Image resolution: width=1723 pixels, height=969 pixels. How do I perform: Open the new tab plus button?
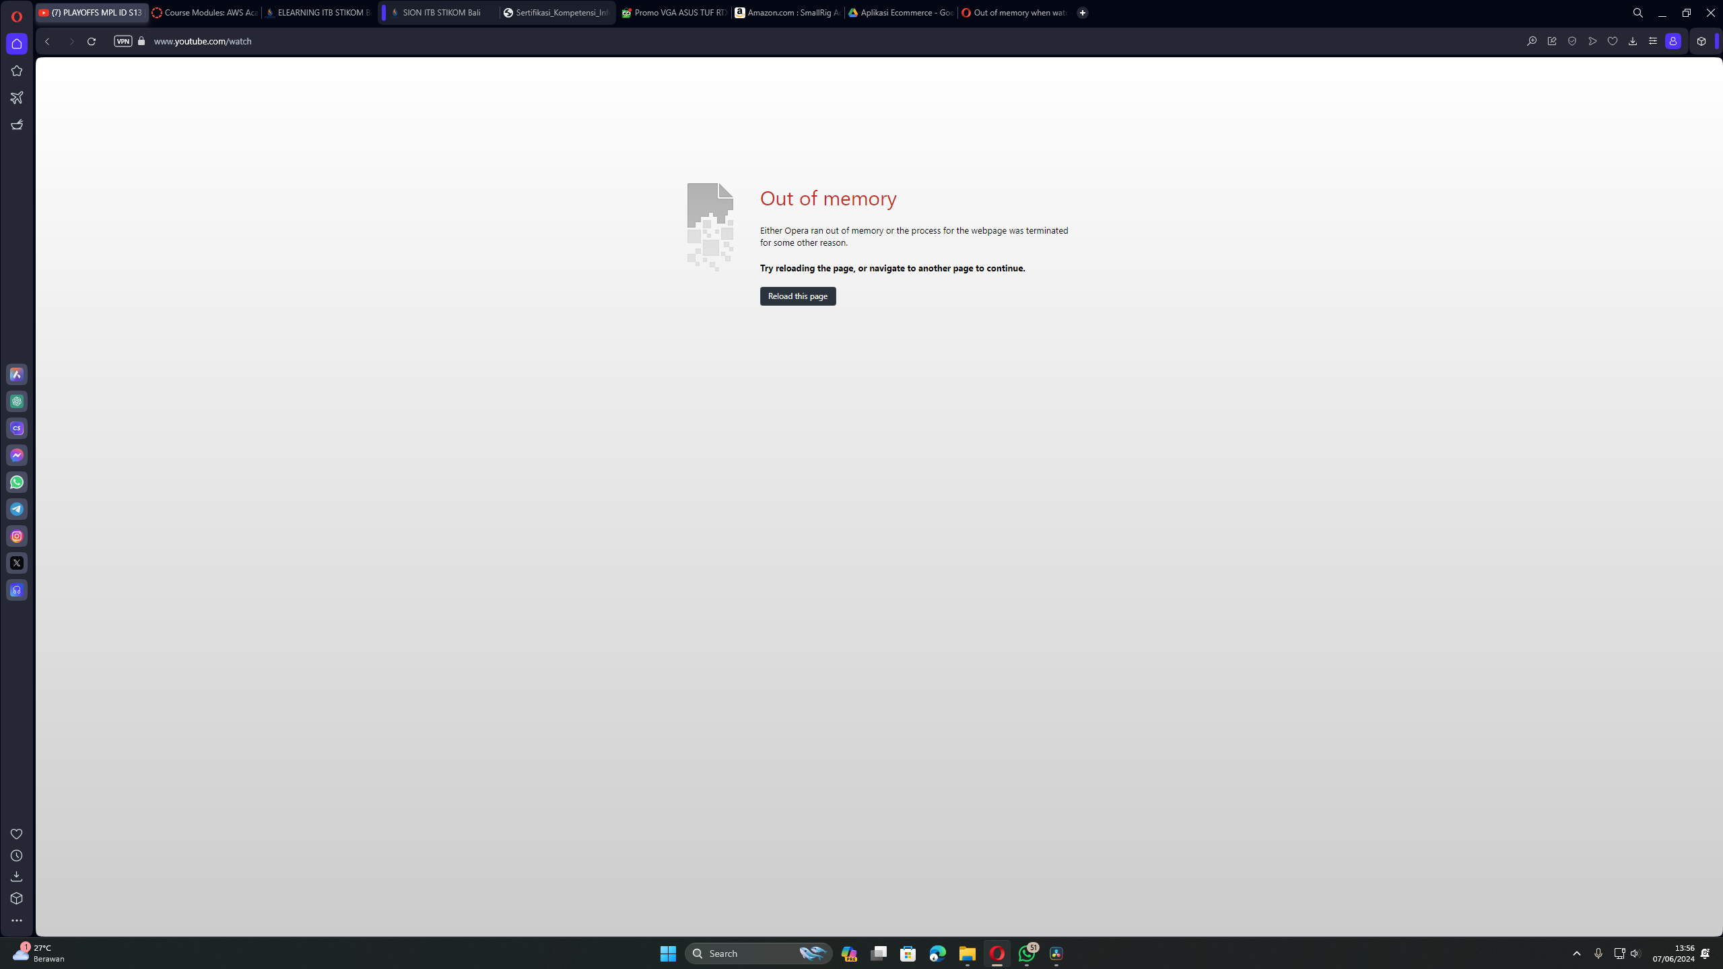pyautogui.click(x=1082, y=12)
